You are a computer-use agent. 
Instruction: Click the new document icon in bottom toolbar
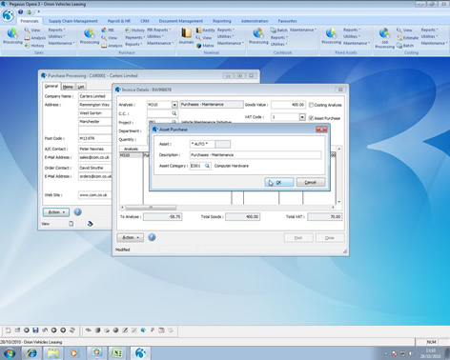8,330
